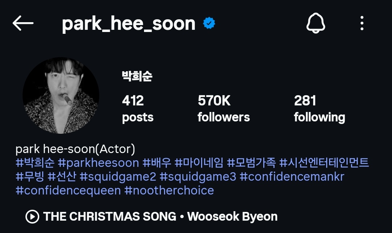The image size is (392, 233).
Task: Open the 281 following list
Action: [319, 108]
